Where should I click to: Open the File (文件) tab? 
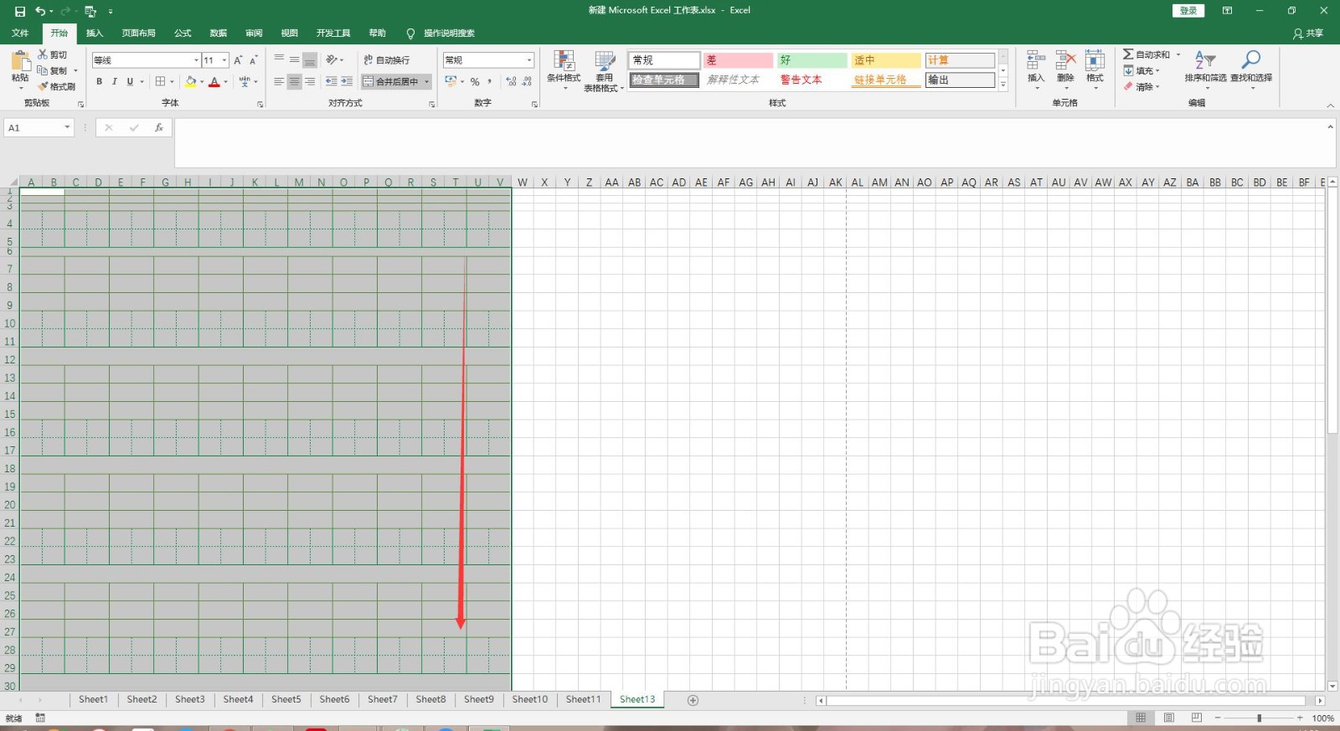(20, 33)
